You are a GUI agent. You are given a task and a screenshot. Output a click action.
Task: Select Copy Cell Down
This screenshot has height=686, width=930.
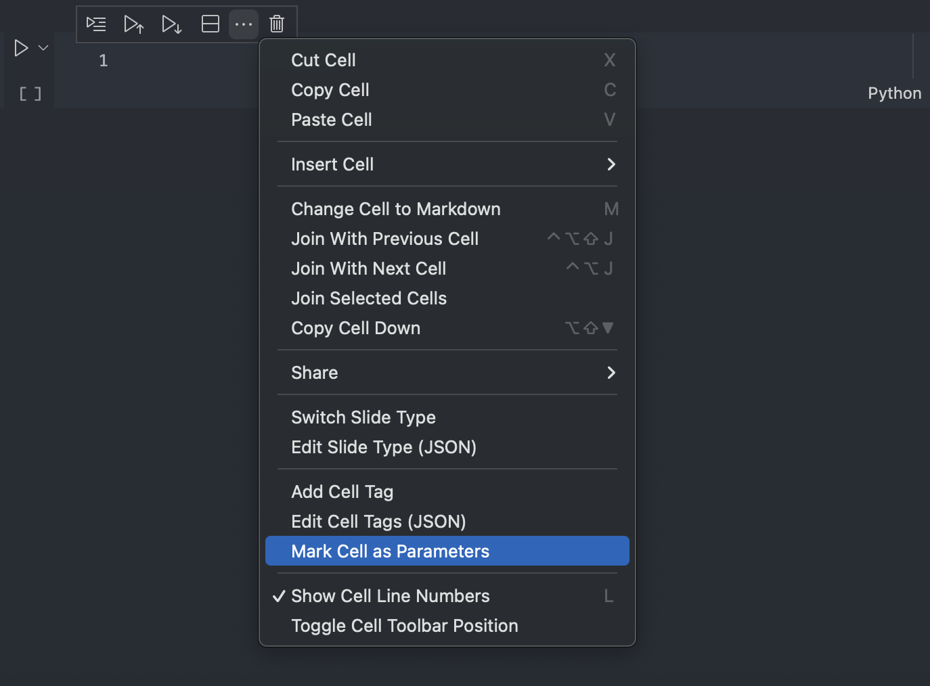tap(447, 328)
